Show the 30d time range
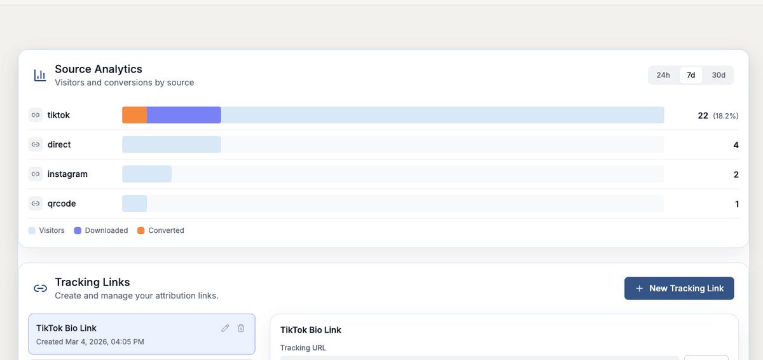The image size is (763, 360). 718,75
